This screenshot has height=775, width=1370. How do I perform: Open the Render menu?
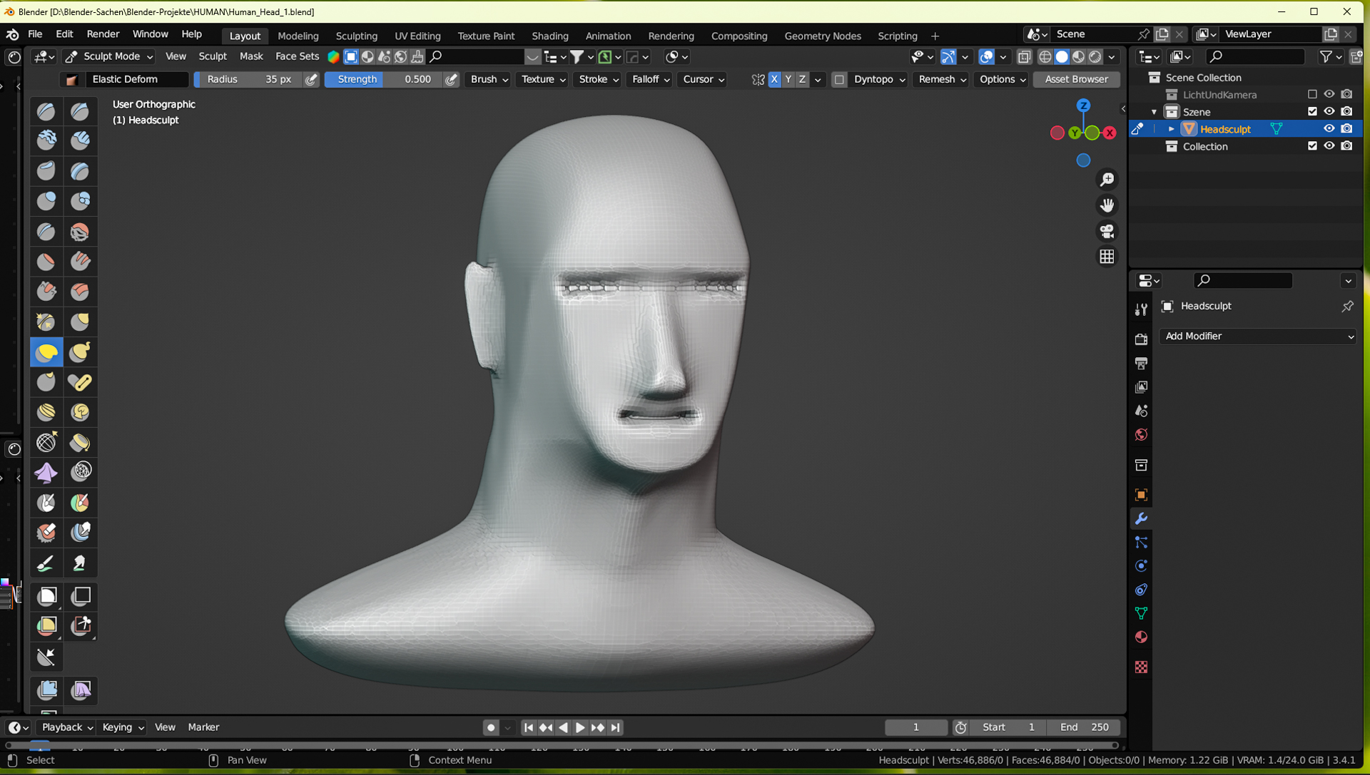(x=103, y=34)
